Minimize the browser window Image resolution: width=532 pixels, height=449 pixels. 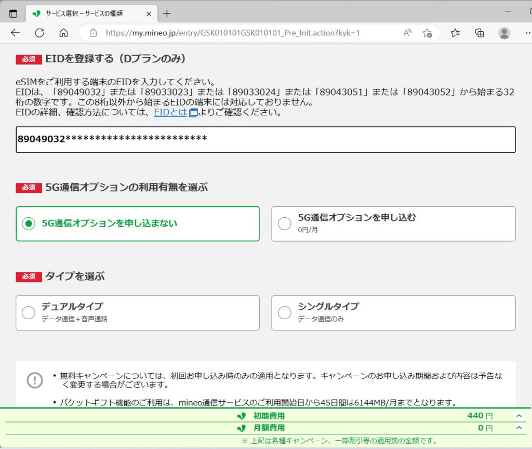pos(508,11)
